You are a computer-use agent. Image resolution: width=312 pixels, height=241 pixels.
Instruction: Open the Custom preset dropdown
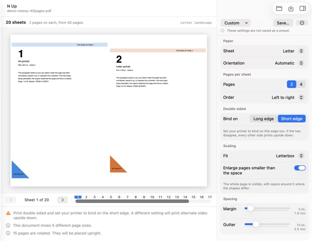pyautogui.click(x=236, y=23)
